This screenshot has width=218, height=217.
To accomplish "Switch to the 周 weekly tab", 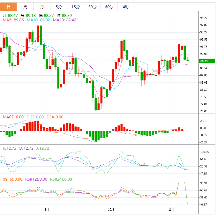I will (25, 7).
